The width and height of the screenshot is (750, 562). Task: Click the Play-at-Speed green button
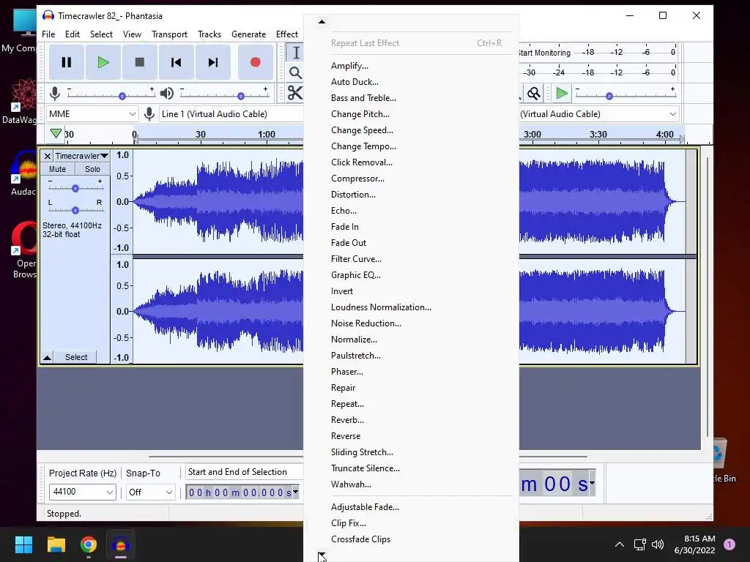(562, 93)
